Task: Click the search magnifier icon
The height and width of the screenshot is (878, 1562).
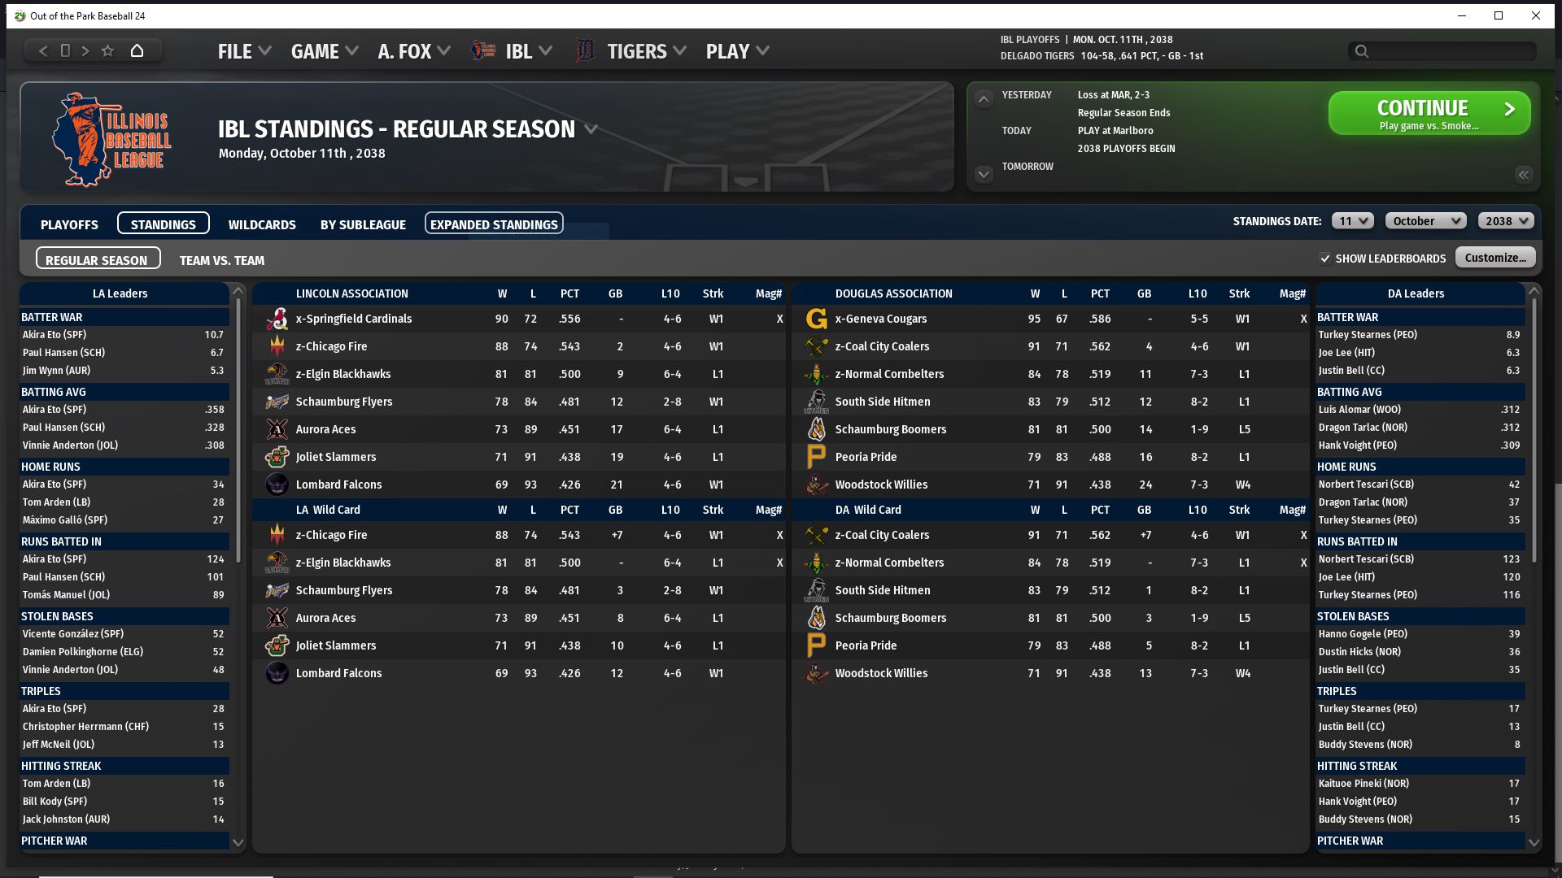Action: [1361, 51]
